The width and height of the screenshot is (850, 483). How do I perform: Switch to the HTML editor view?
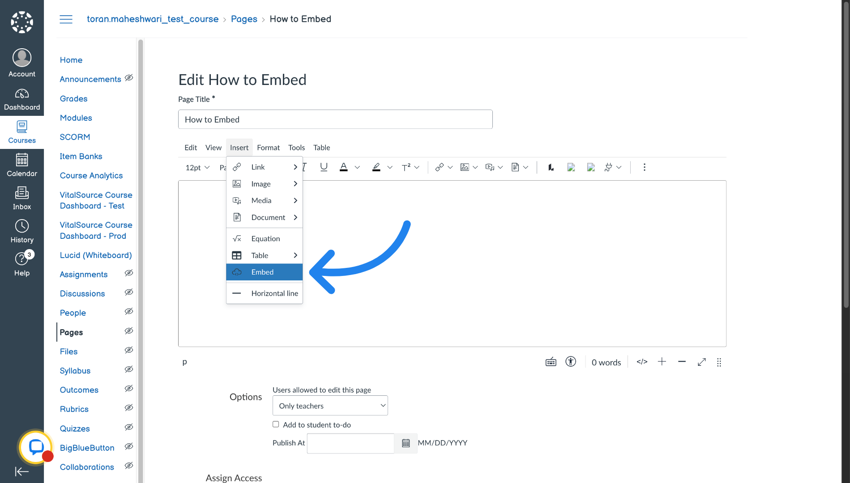[x=642, y=362]
